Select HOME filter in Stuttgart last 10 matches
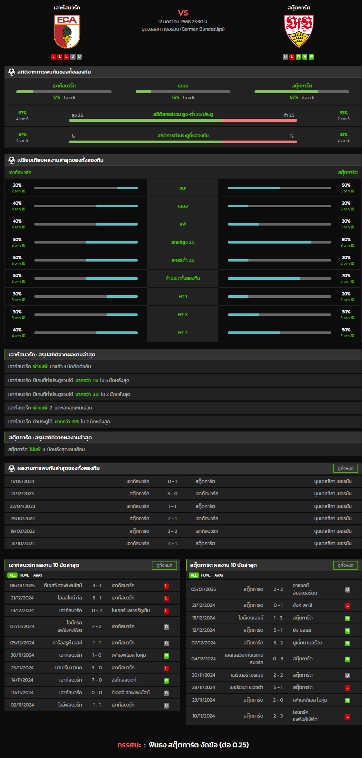 [206, 575]
